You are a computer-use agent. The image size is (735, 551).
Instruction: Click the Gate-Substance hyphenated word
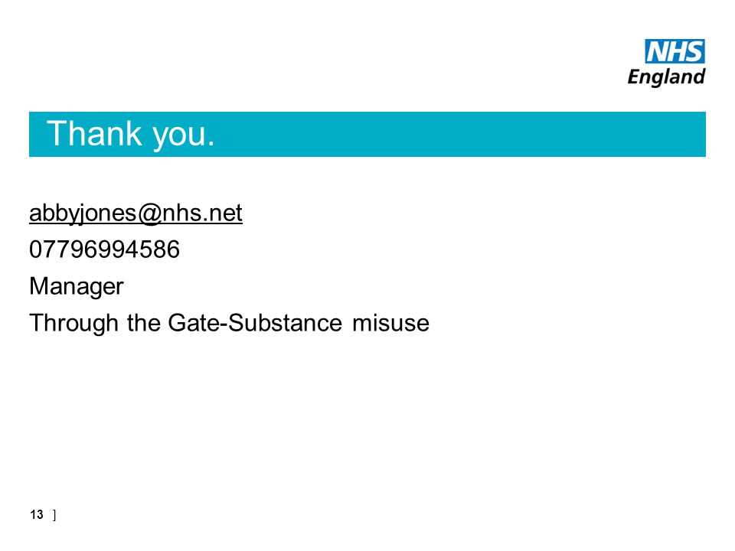(255, 323)
